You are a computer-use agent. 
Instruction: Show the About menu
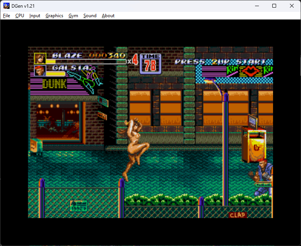click(108, 16)
